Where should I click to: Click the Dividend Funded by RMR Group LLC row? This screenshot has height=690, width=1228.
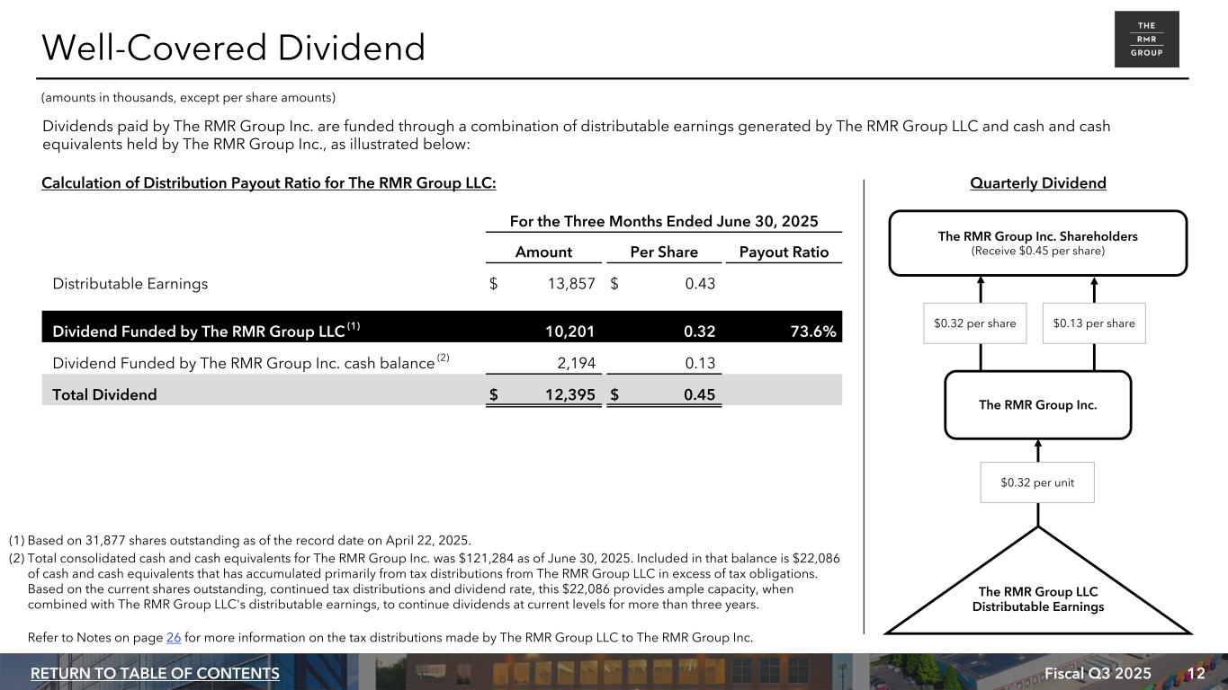200,332
